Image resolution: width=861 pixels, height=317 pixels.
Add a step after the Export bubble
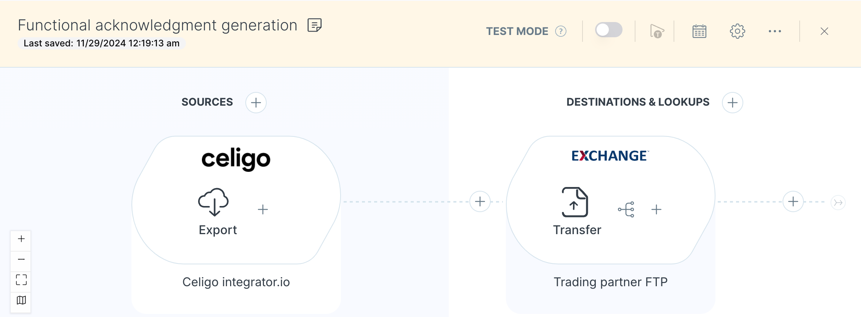coord(263,209)
